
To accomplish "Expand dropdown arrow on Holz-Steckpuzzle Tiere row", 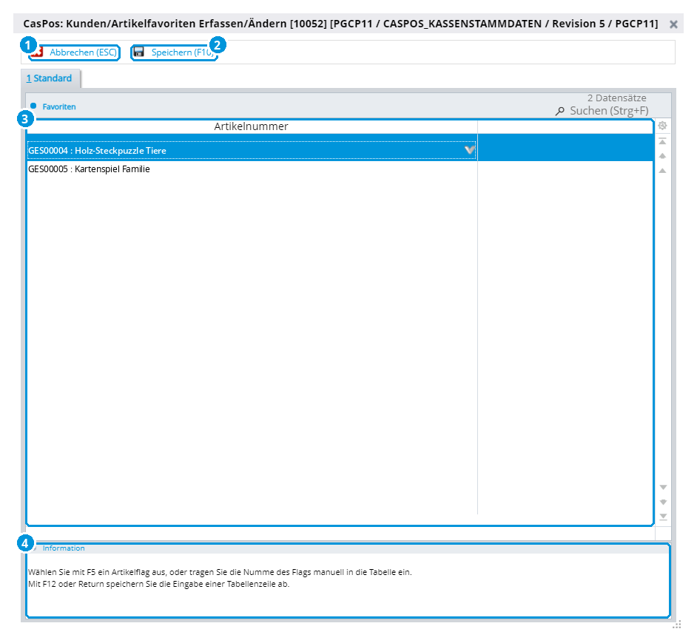I will pos(469,150).
